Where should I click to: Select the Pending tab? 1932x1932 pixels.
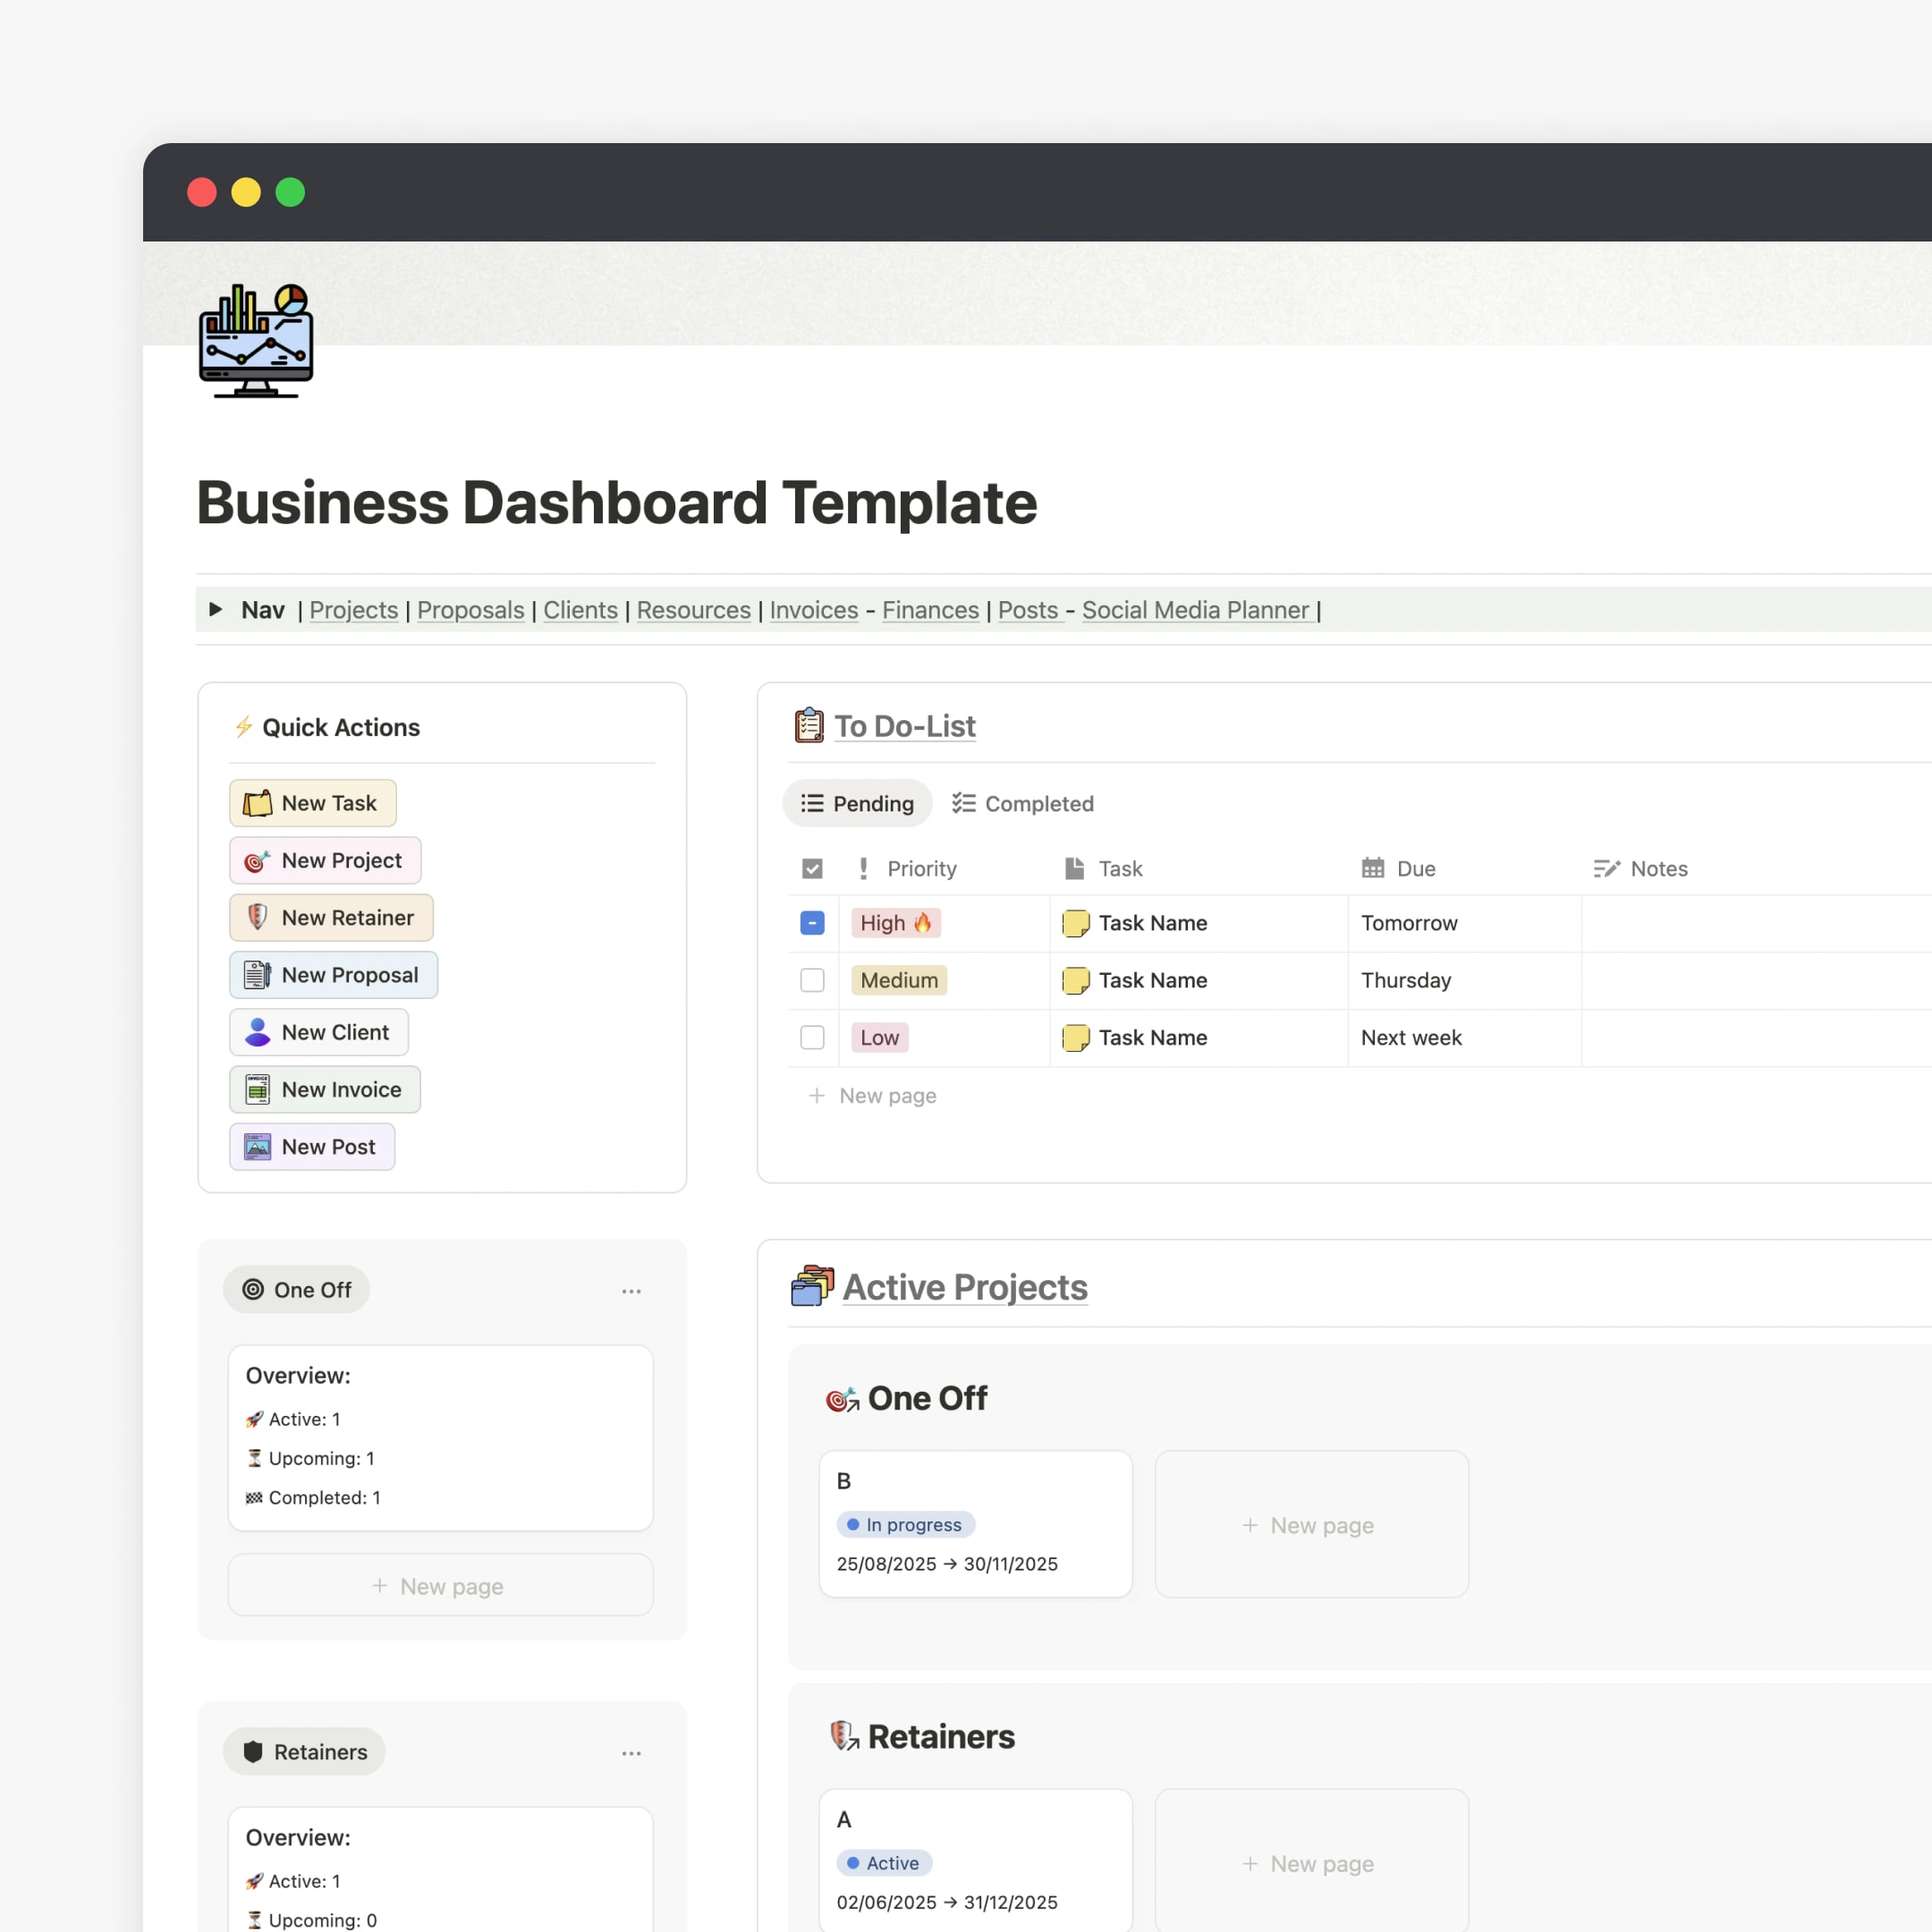pyautogui.click(x=857, y=803)
